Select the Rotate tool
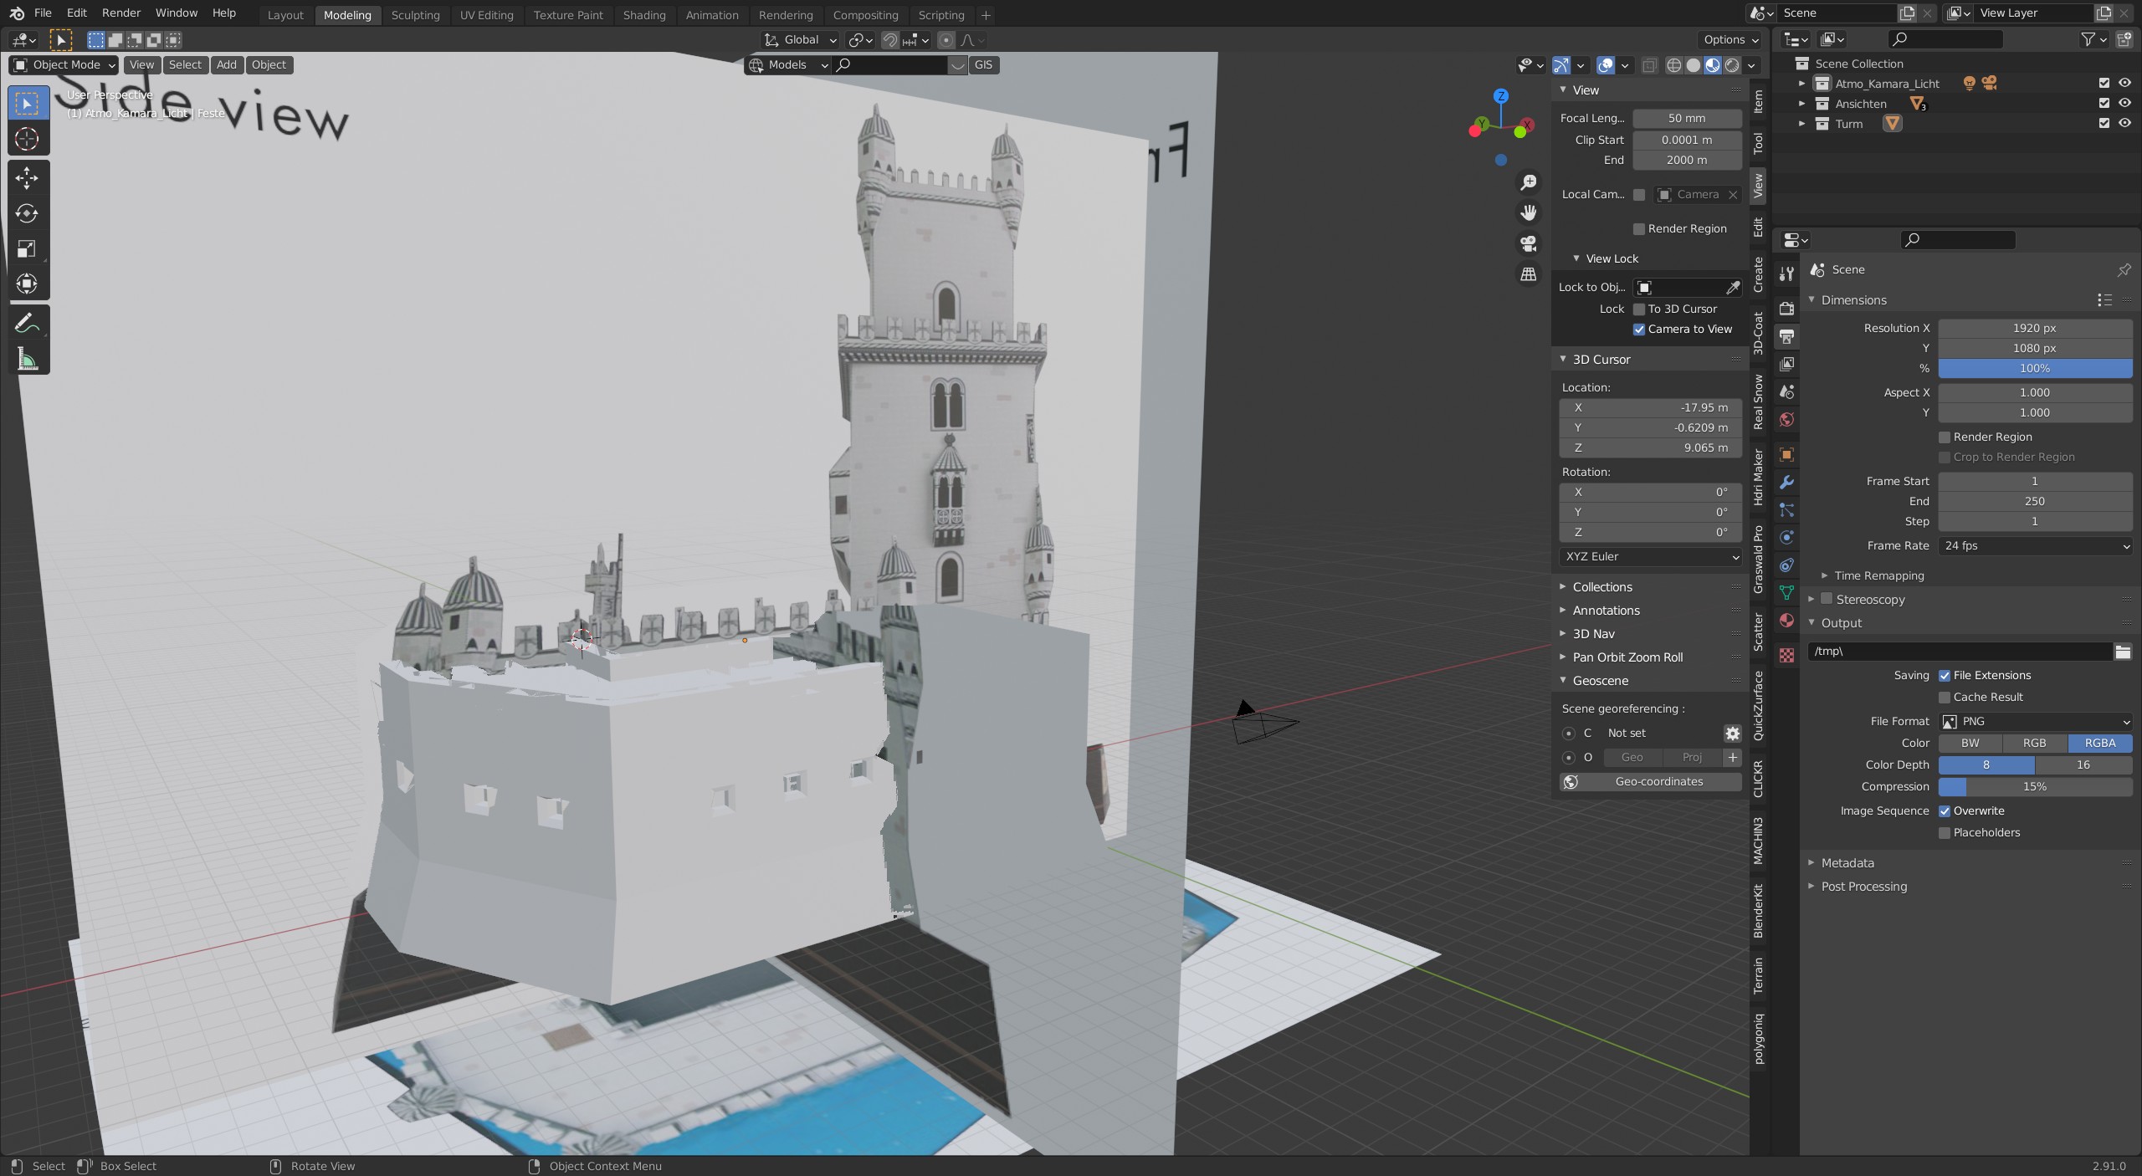 pos(27,213)
